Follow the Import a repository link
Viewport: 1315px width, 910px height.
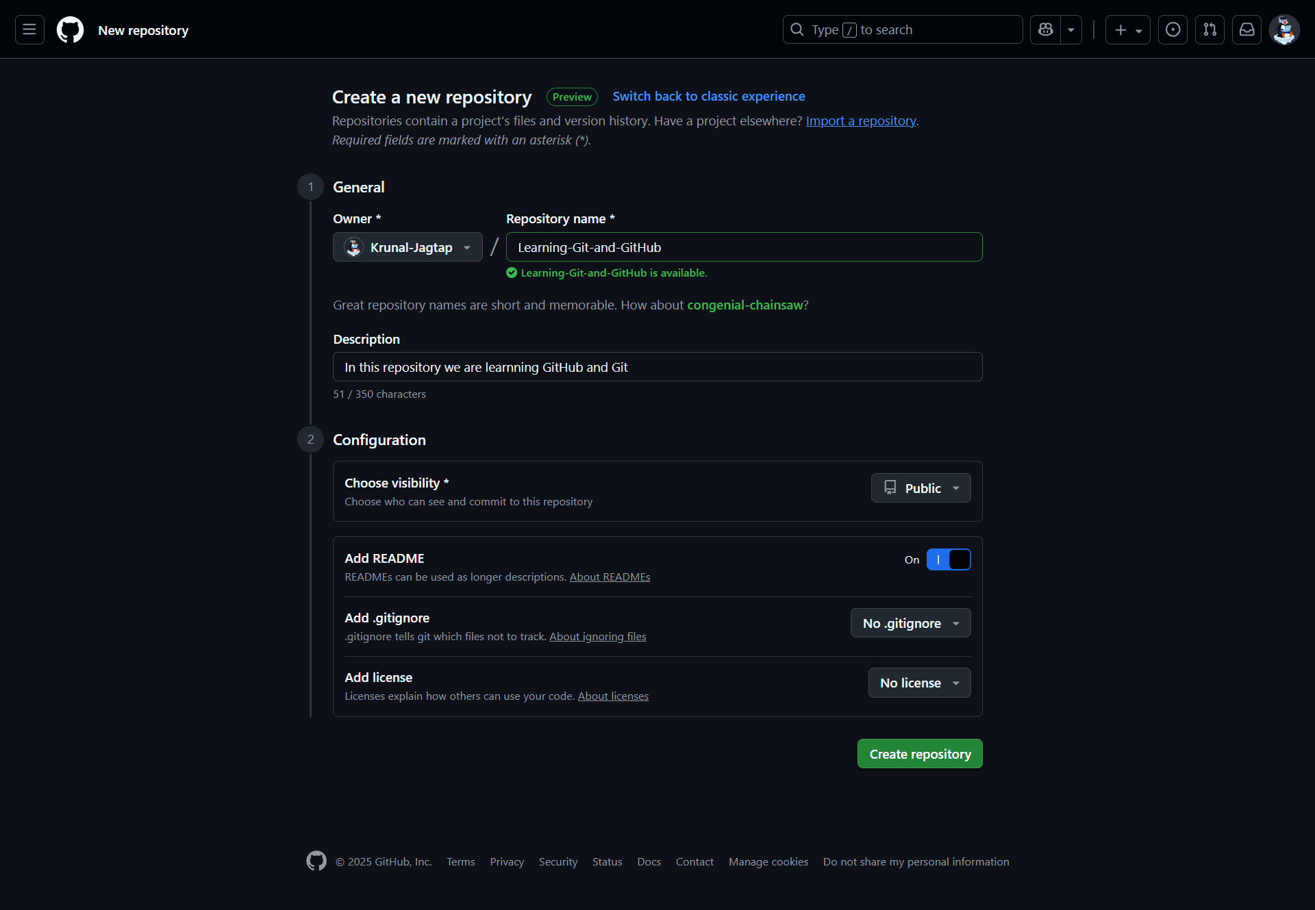(861, 121)
